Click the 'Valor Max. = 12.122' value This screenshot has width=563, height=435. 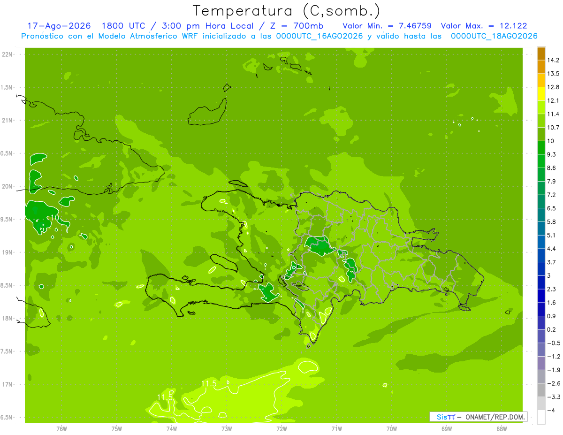484,26
